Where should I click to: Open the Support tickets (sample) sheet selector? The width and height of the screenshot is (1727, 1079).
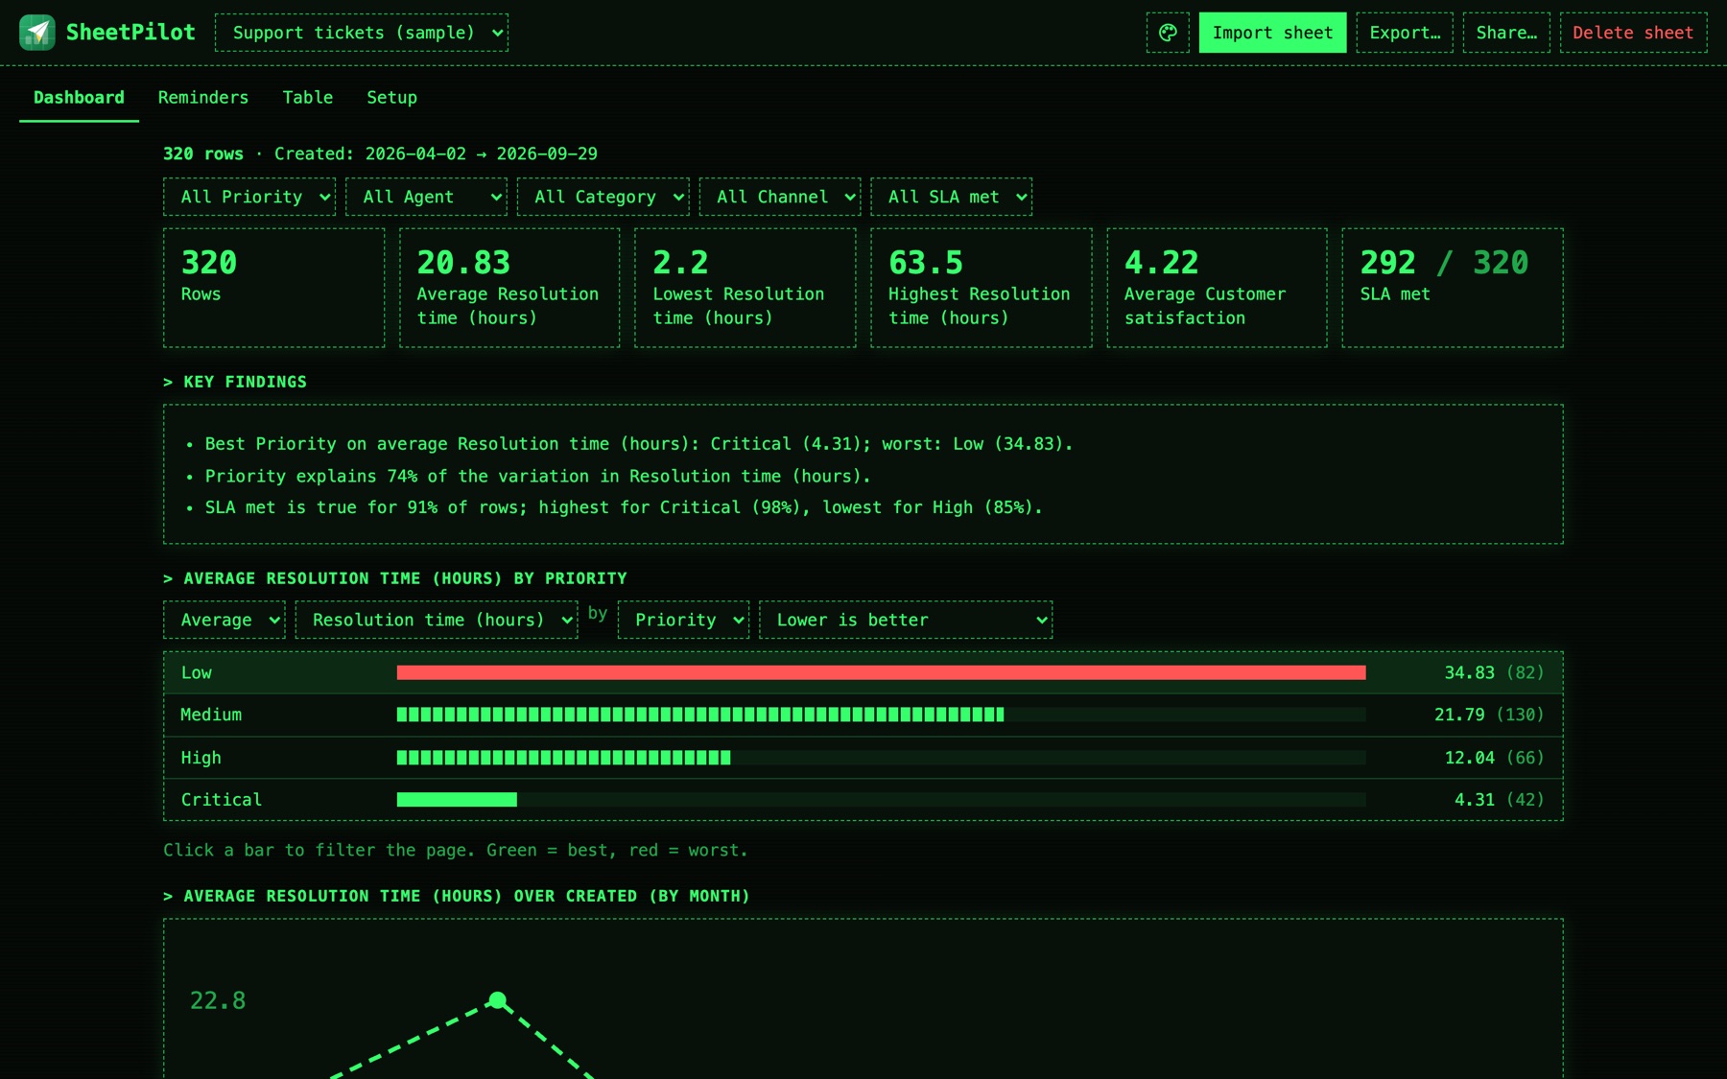point(362,33)
